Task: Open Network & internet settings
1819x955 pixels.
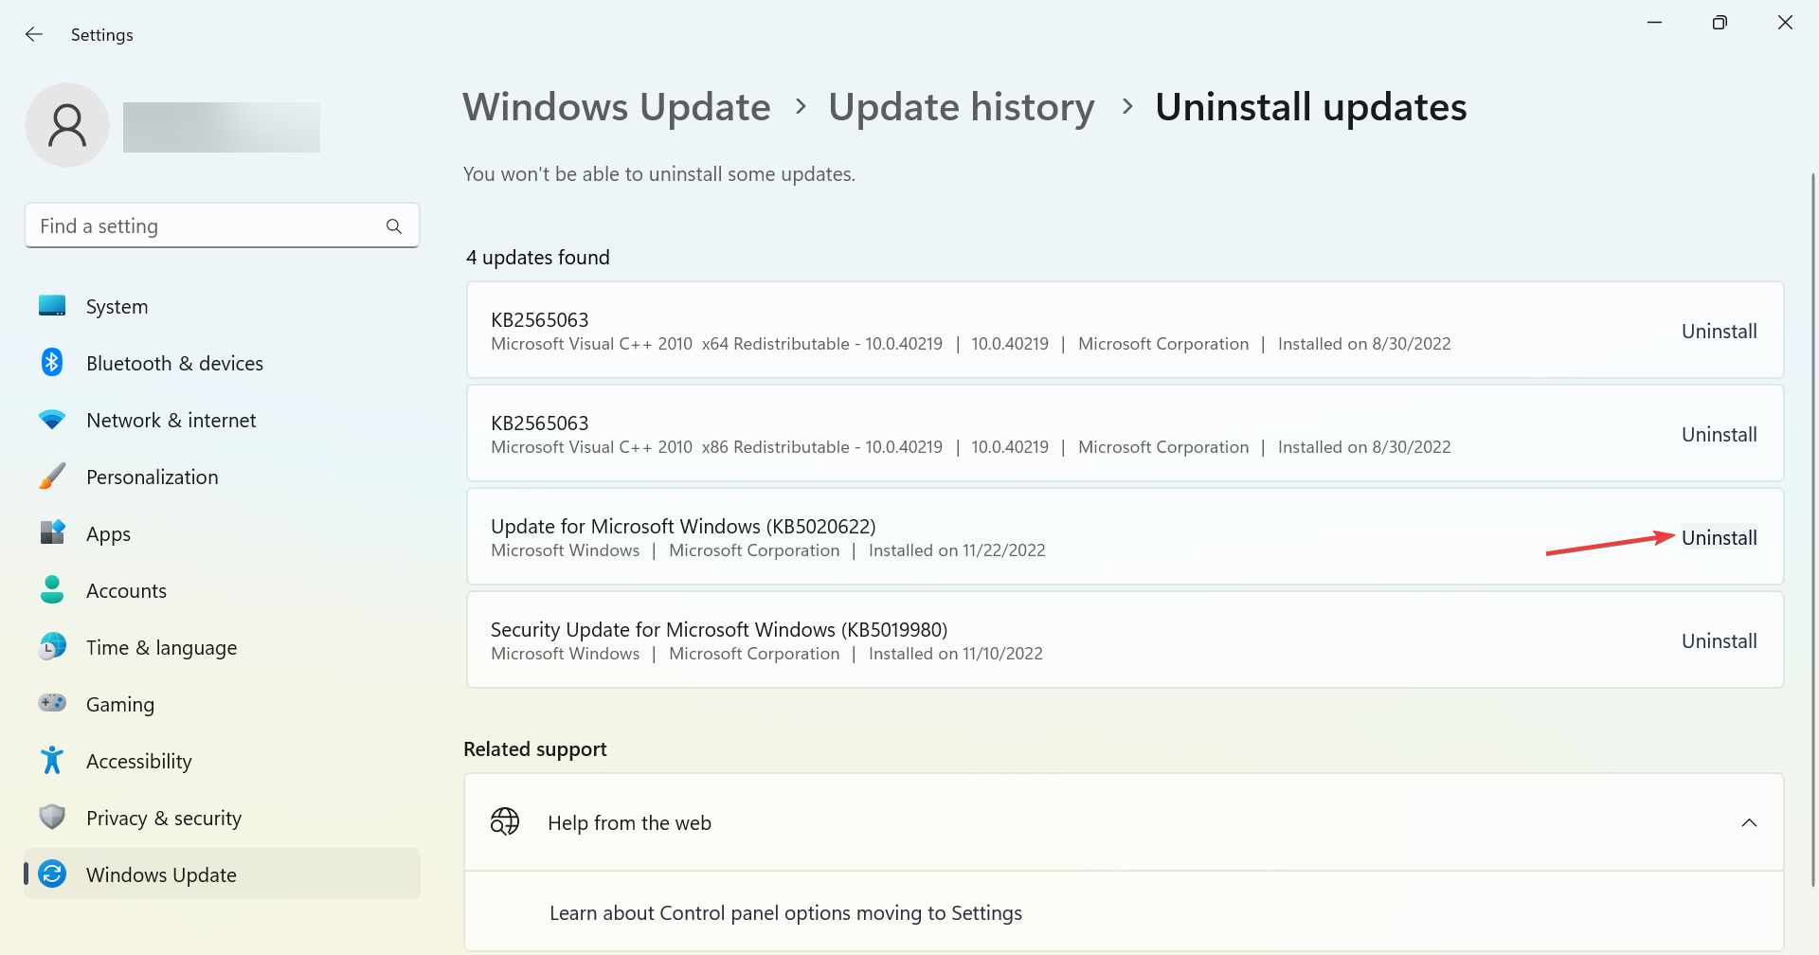Action: coord(222,420)
